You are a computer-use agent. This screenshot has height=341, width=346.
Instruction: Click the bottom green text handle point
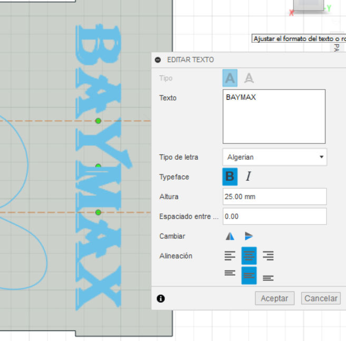(98, 212)
